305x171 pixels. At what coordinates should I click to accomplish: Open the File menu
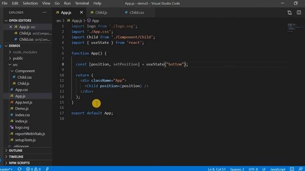[4, 3]
